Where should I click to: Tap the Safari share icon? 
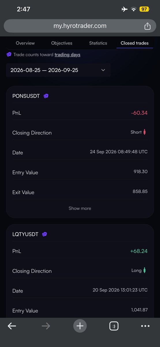coord(147,26)
